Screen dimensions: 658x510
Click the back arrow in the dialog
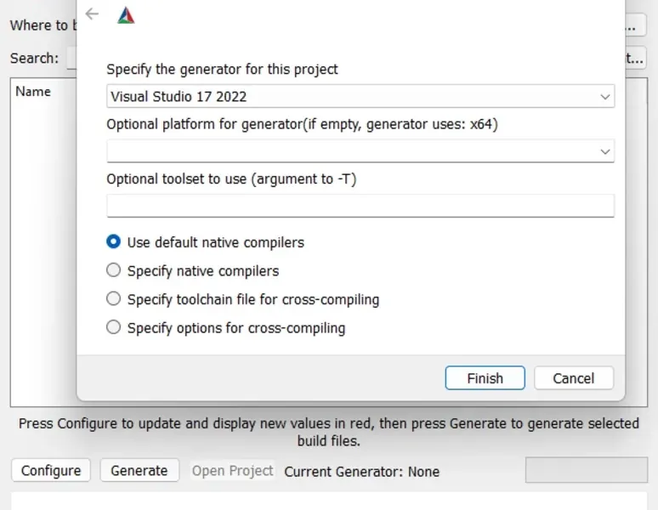pyautogui.click(x=93, y=14)
